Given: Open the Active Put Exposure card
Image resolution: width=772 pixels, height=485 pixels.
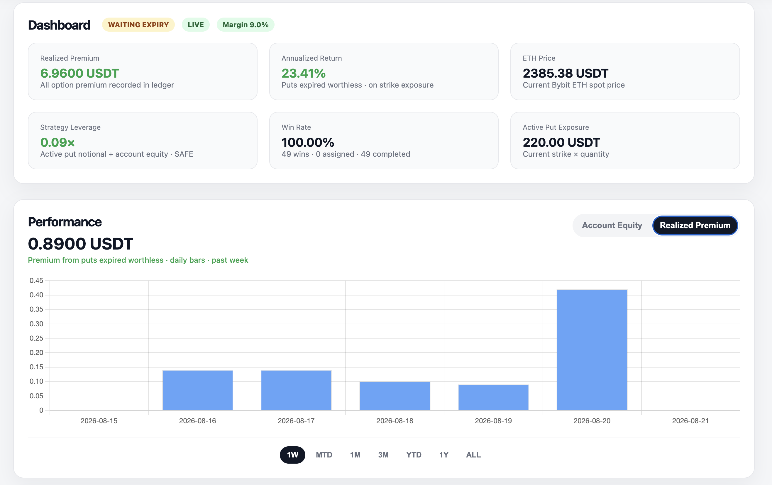Looking at the screenshot, I should click(x=625, y=141).
